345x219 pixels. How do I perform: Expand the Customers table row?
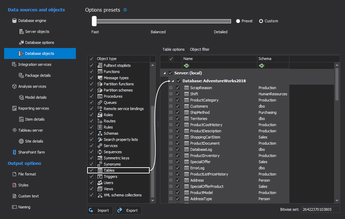171,106
